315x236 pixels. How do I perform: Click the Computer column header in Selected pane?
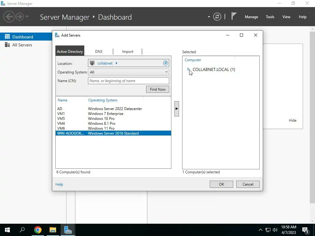click(x=193, y=60)
